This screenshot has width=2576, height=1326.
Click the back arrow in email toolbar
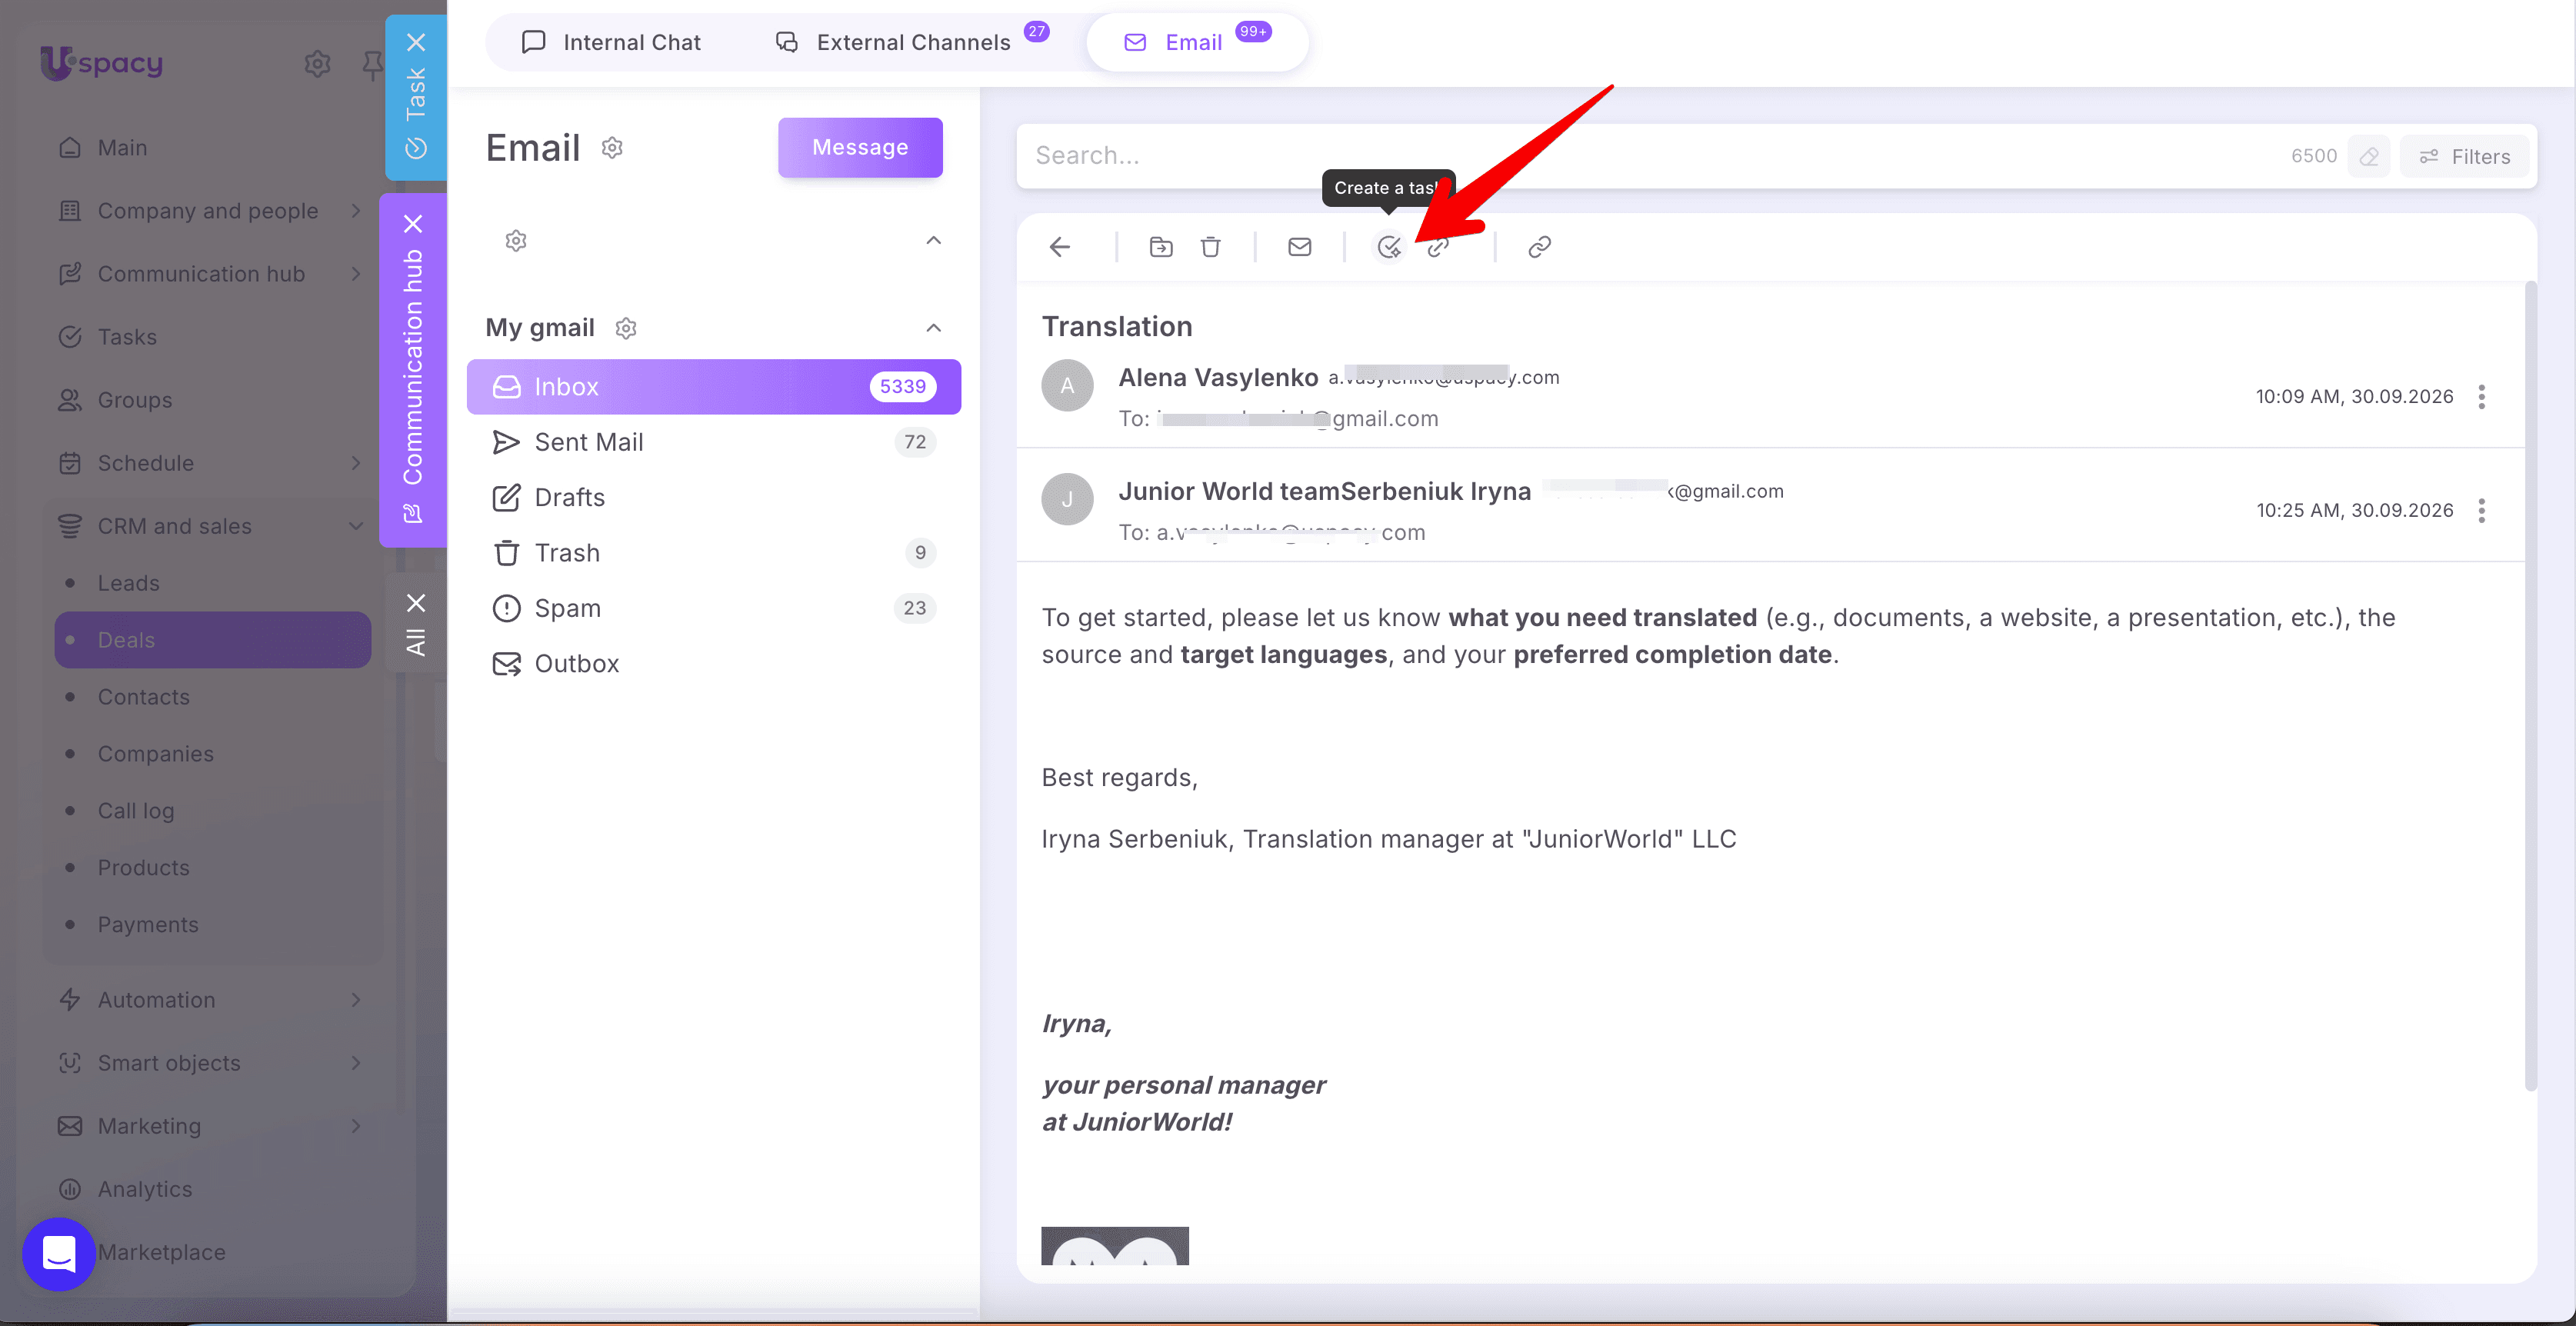(1060, 247)
